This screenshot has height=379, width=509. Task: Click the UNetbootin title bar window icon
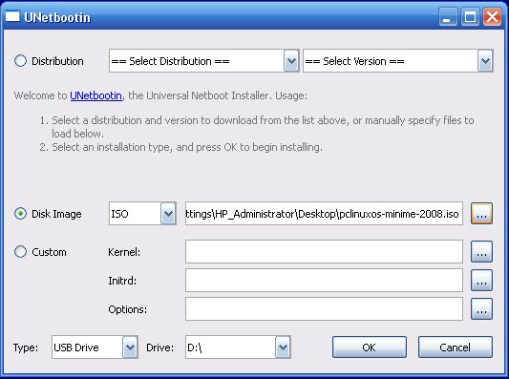pos(12,16)
